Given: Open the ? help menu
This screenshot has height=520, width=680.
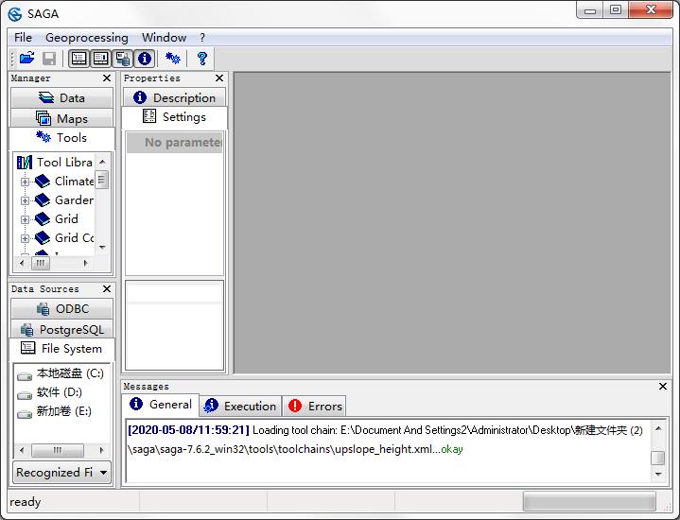Looking at the screenshot, I should [x=202, y=38].
